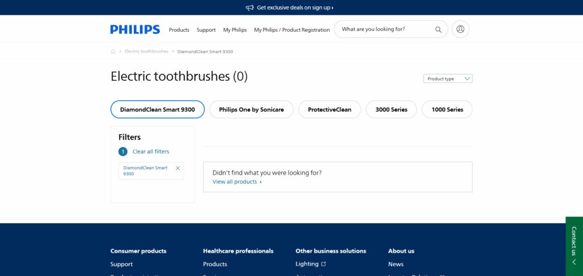Open the Products menu
The width and height of the screenshot is (583, 276).
click(179, 30)
